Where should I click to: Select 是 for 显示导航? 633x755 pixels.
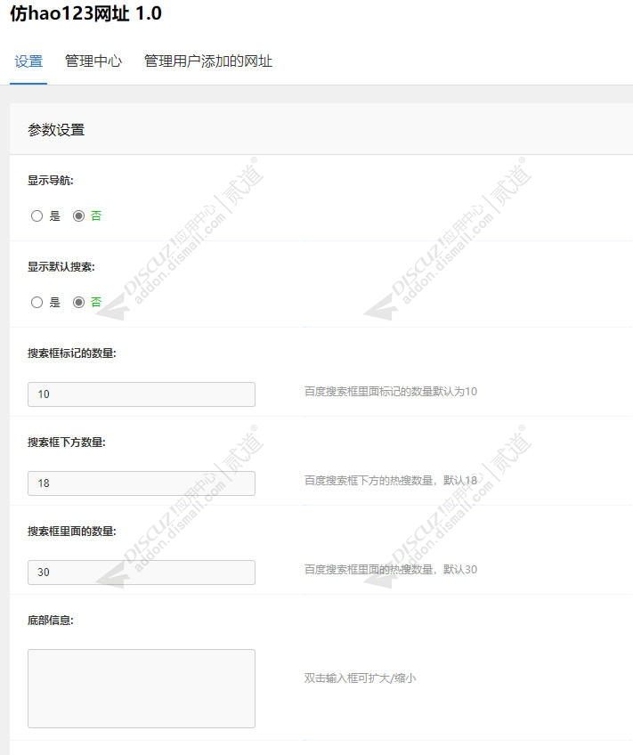pyautogui.click(x=37, y=215)
